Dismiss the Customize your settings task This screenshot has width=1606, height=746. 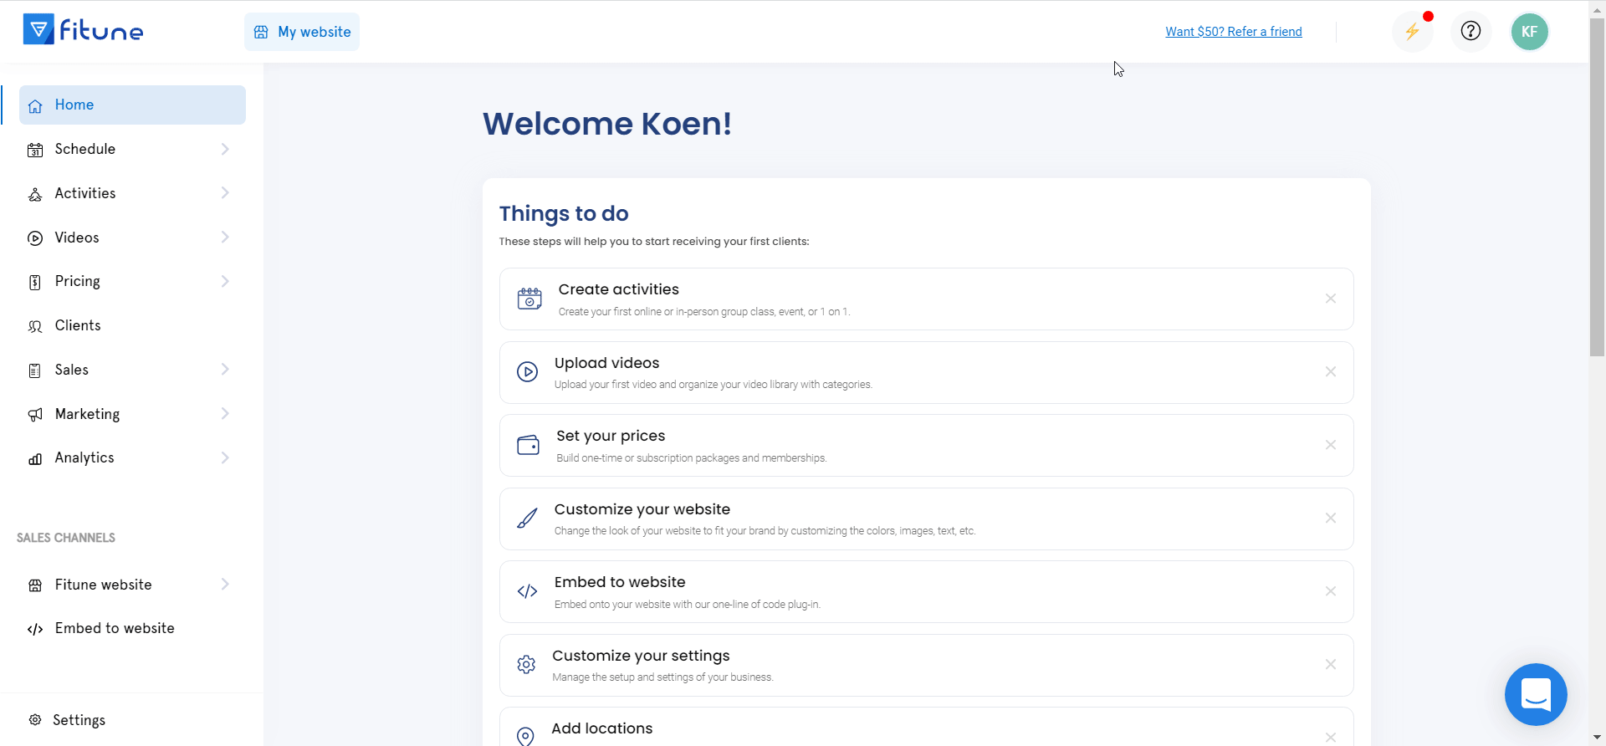(1330, 664)
